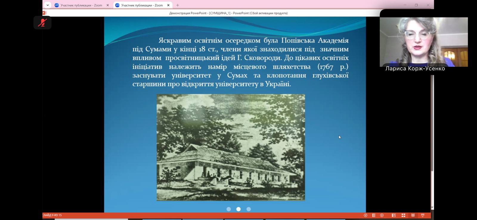477x220 pixels.
Task: Select the middle pagination dot below slide
Action: (238, 209)
